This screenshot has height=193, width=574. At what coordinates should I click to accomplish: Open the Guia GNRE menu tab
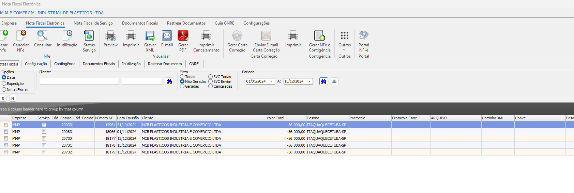point(224,23)
